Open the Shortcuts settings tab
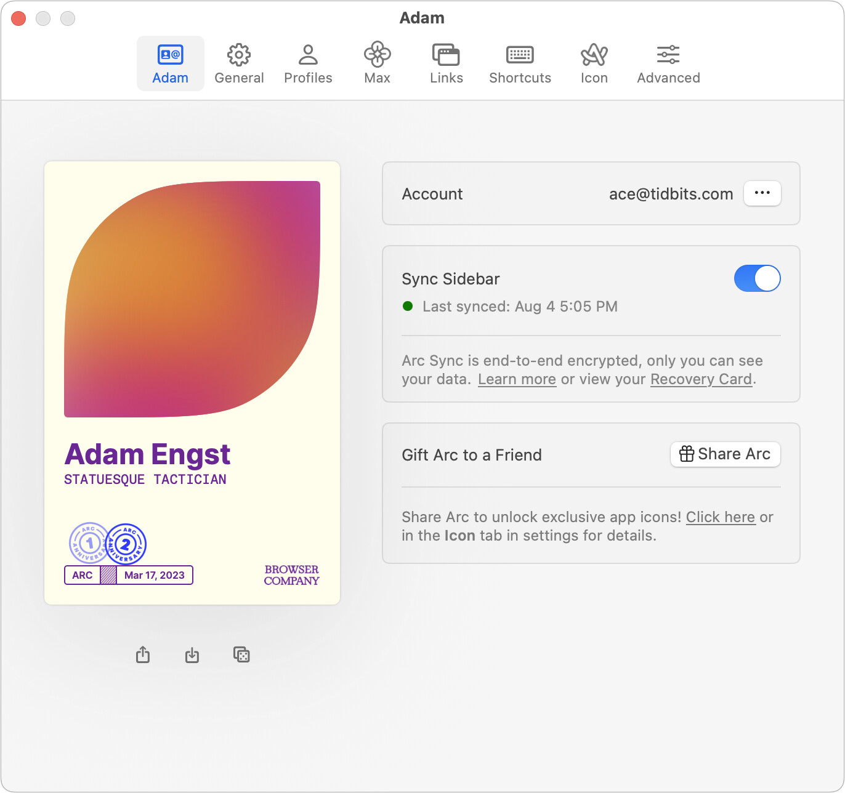 click(x=520, y=63)
